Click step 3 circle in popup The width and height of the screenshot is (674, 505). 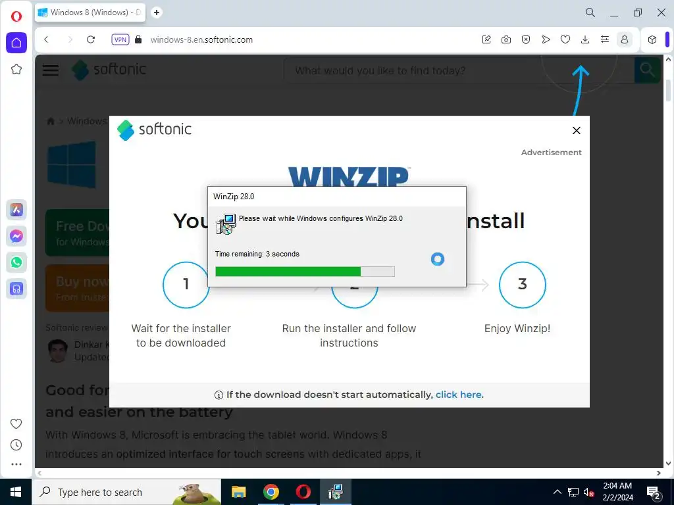522,284
